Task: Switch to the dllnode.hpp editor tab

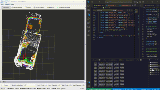Action: (125, 5)
